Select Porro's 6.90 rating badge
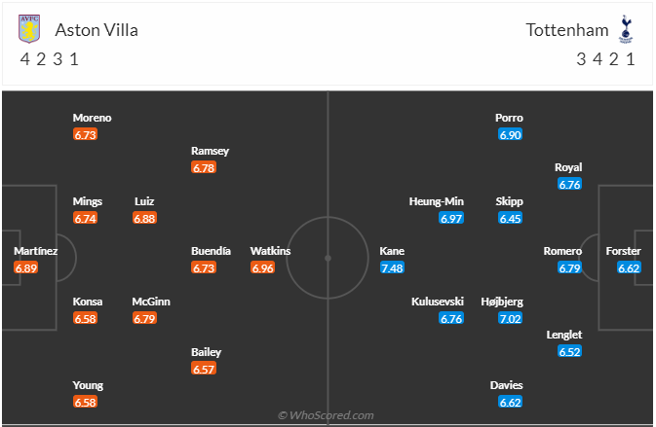Viewport: 656px width, 427px height. (x=511, y=135)
